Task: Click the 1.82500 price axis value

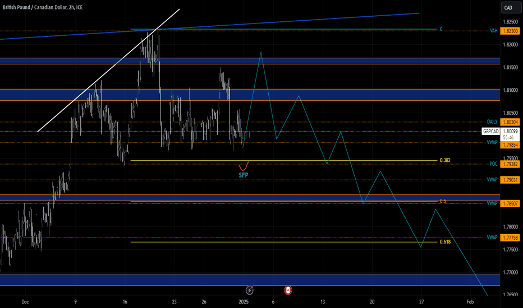Action: [x=510, y=22]
